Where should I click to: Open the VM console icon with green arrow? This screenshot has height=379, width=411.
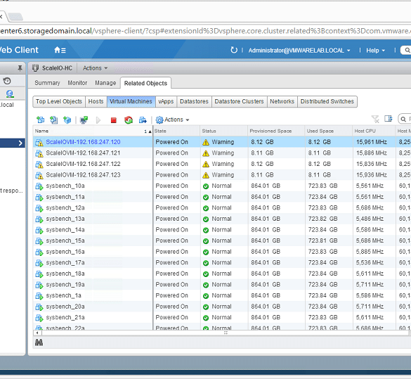click(x=84, y=120)
